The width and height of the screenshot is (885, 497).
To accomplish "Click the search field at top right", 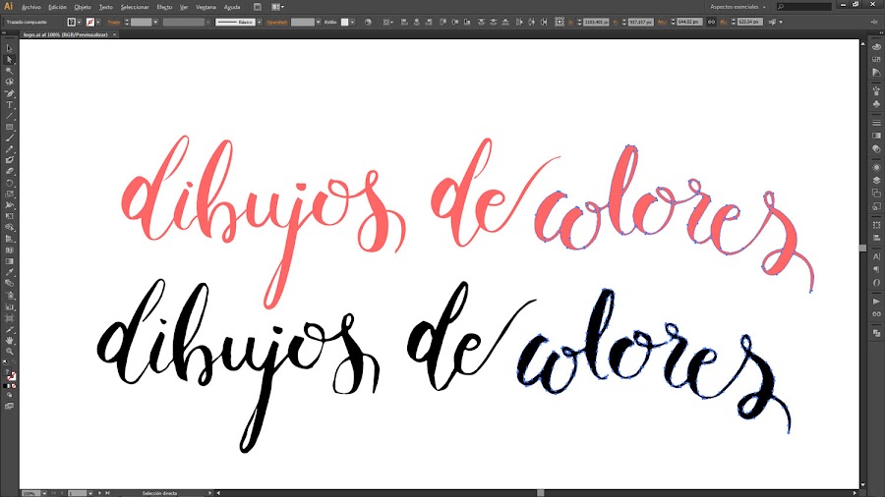I will [803, 7].
